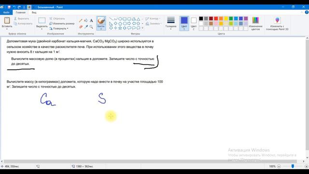Select the Color picker eyedropper tool
Viewport: 309px width, 174px height.
pos(86,27)
